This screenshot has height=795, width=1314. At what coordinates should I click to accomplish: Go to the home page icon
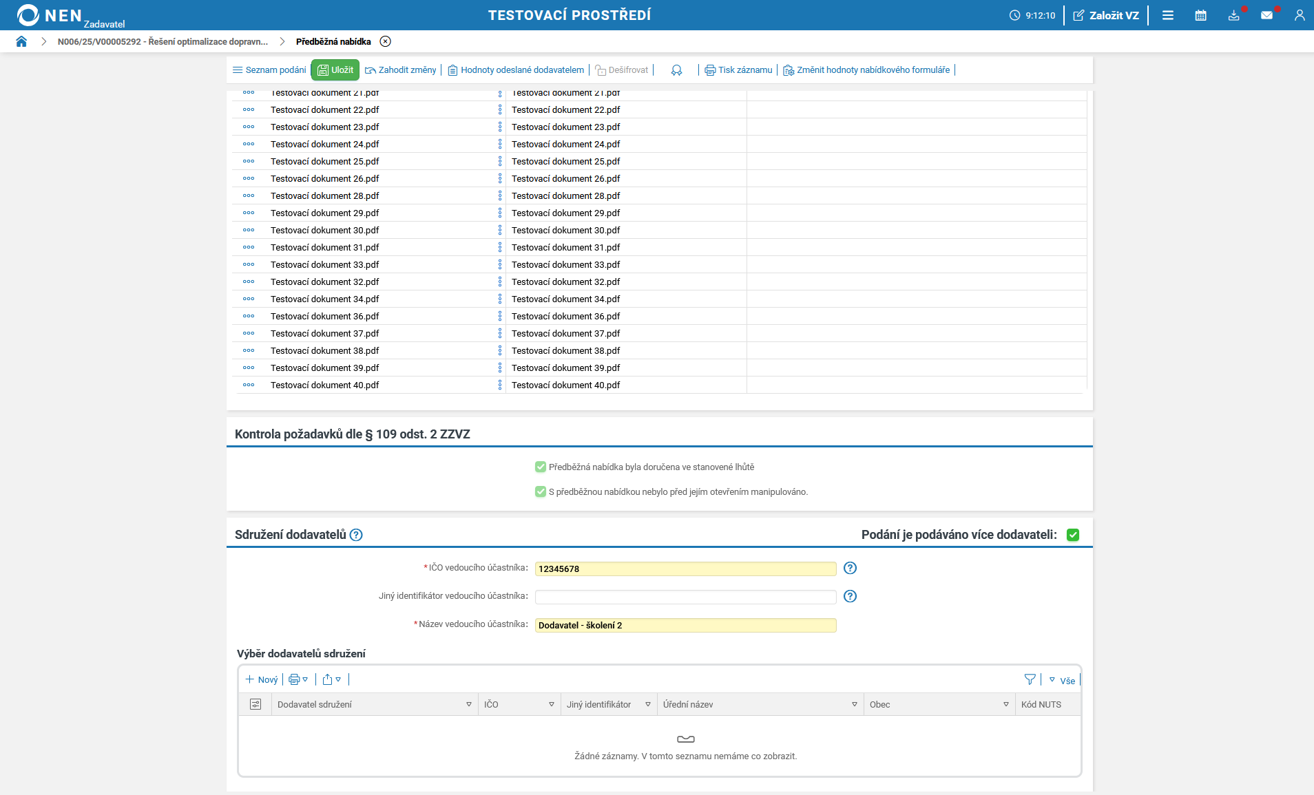click(x=21, y=41)
